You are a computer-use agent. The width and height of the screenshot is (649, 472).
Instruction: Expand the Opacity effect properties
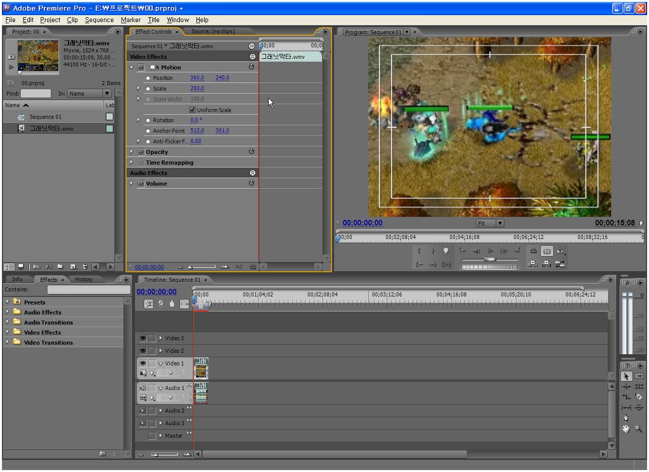click(132, 152)
